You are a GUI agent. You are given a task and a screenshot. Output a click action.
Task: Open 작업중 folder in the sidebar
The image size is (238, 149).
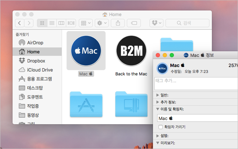tap(37, 106)
